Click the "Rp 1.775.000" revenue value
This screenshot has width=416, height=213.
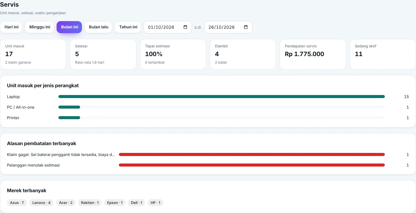point(304,54)
